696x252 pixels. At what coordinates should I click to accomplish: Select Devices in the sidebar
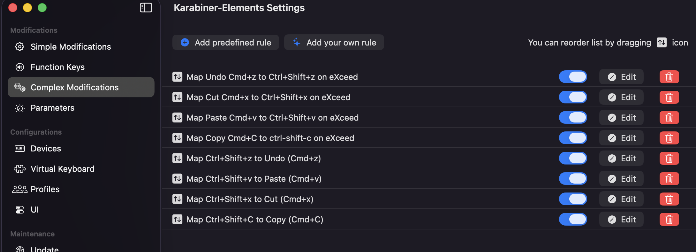tap(46, 149)
